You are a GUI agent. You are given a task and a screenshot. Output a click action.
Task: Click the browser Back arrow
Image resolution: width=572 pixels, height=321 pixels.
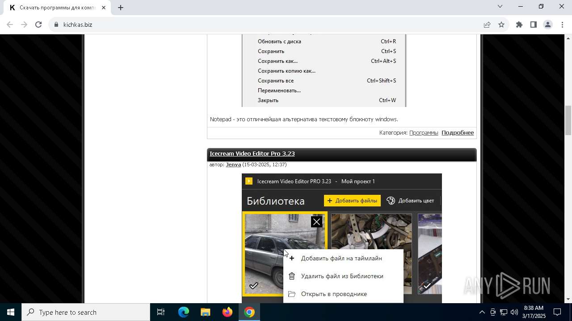(x=10, y=25)
